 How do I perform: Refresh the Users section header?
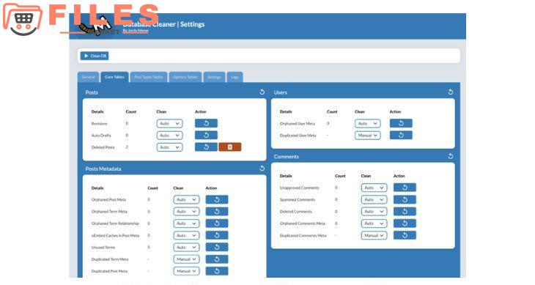point(451,92)
